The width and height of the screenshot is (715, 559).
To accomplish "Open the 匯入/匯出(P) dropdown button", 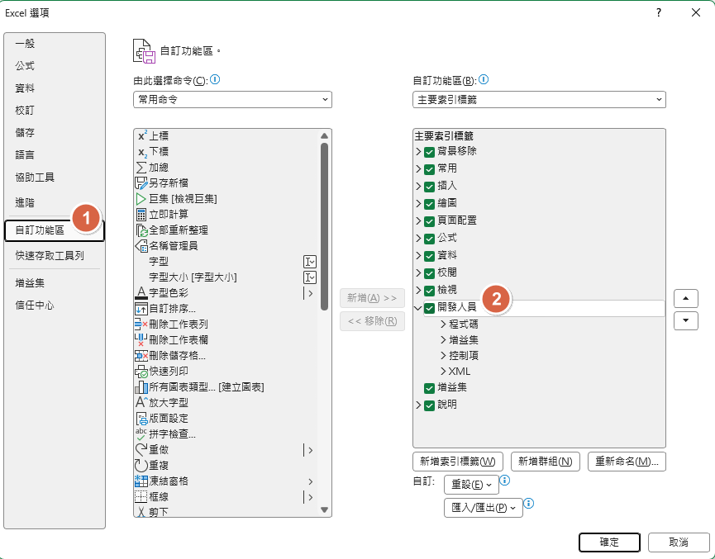I will (484, 508).
